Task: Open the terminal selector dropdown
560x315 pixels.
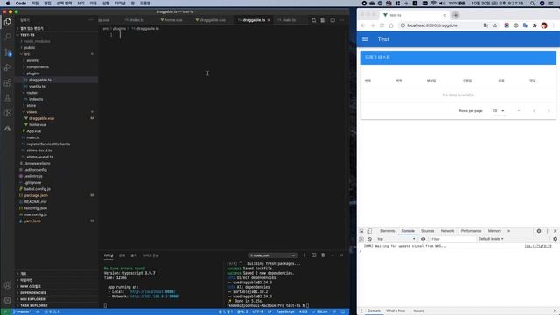Action: coord(272,255)
